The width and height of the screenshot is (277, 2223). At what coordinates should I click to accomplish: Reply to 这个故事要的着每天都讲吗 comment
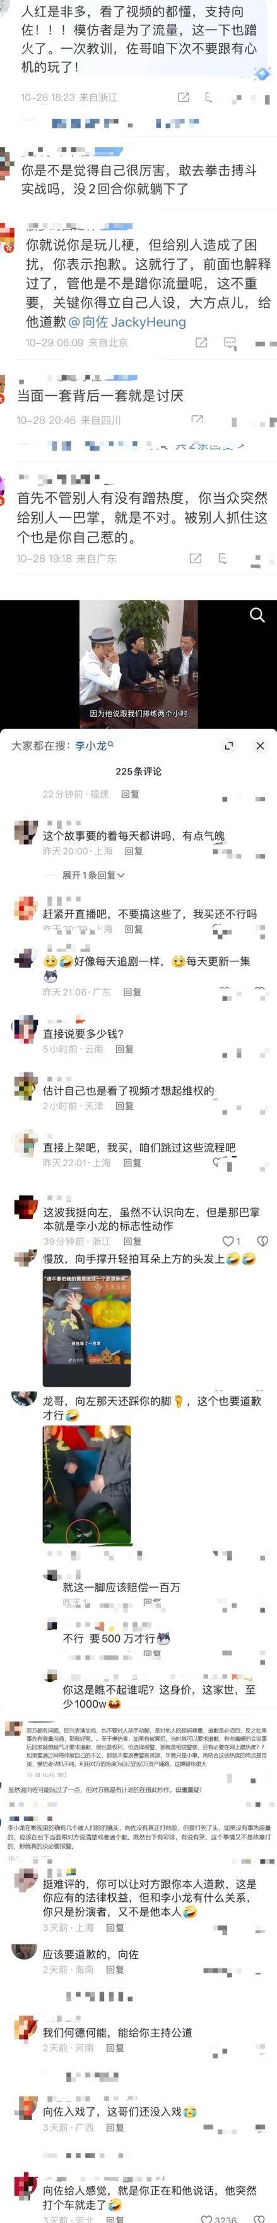pyautogui.click(x=133, y=851)
